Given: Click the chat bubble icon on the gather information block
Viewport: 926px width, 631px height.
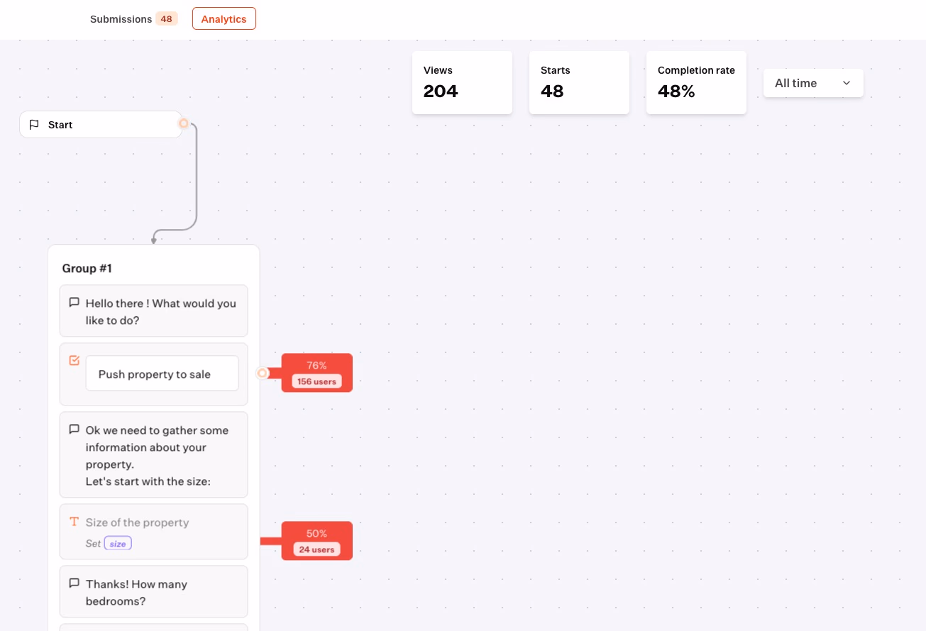Looking at the screenshot, I should [74, 428].
